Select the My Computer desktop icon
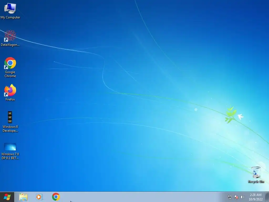The height and width of the screenshot is (202, 269). click(x=10, y=9)
